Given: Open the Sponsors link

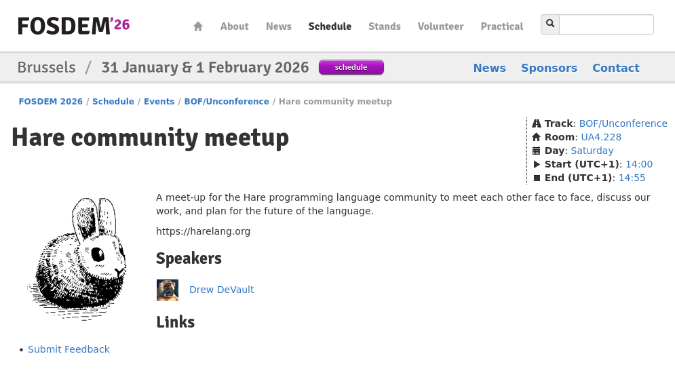Looking at the screenshot, I should click(x=549, y=68).
